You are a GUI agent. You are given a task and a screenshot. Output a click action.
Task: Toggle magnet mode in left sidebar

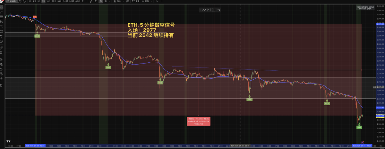point(2,59)
